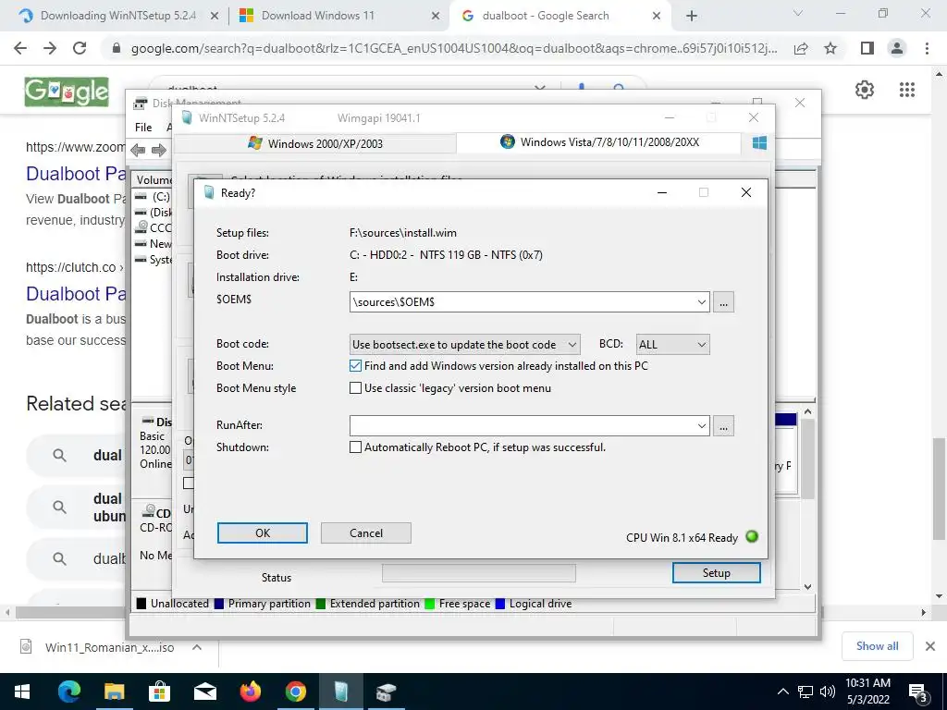The image size is (947, 710).
Task: Share this page icon in address bar
Action: tap(801, 48)
